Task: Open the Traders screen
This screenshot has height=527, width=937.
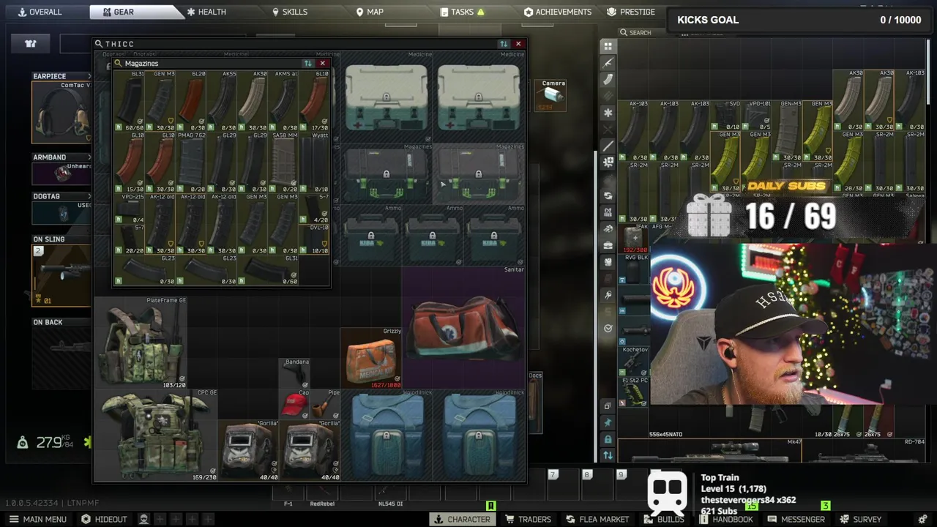Action: pos(528,519)
